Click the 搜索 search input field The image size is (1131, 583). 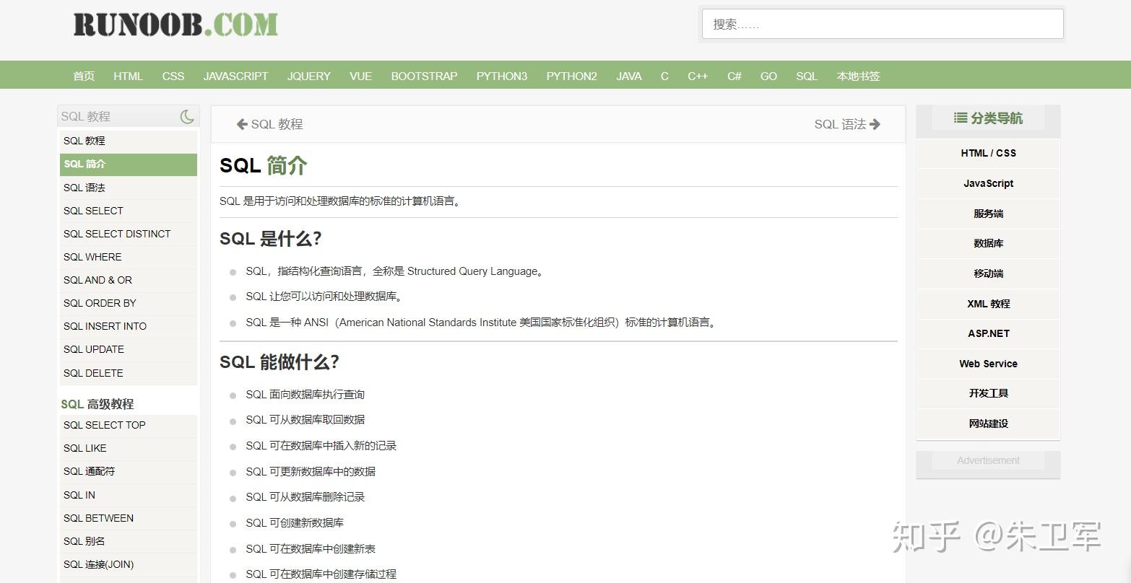[x=881, y=24]
